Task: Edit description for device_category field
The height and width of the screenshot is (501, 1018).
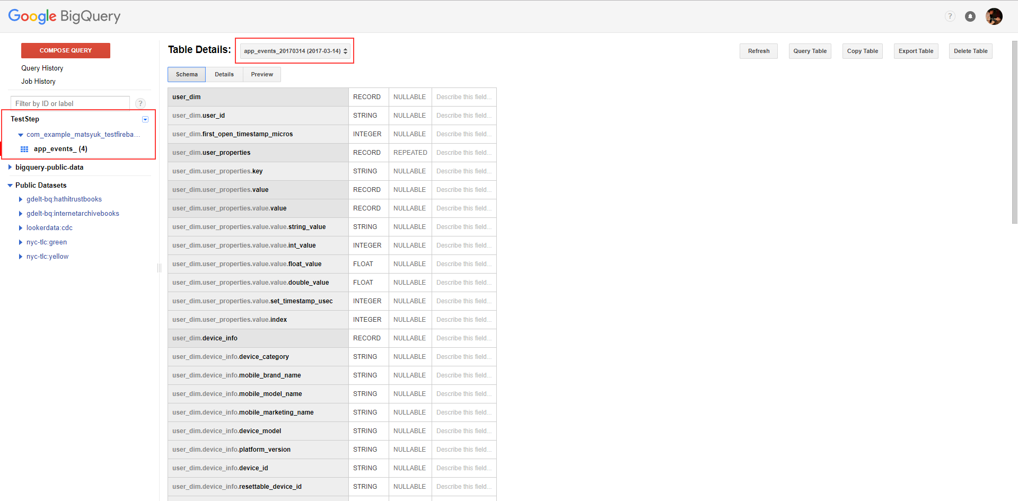Action: click(464, 357)
